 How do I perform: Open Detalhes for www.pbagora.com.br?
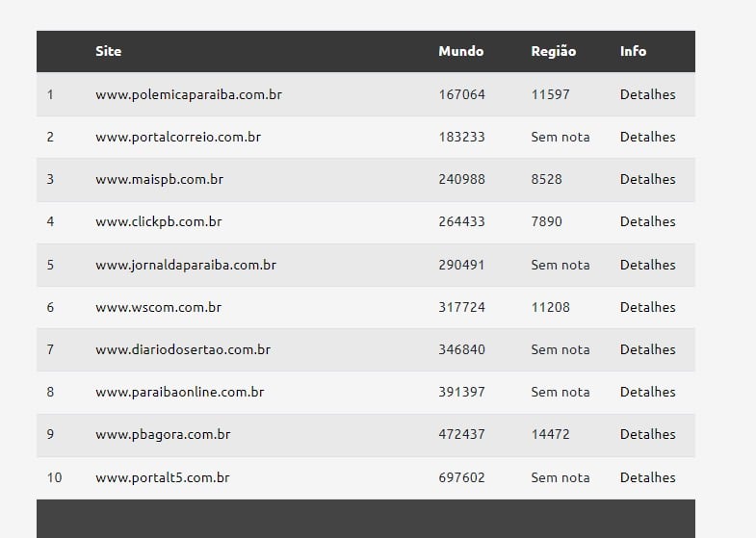pyautogui.click(x=647, y=434)
